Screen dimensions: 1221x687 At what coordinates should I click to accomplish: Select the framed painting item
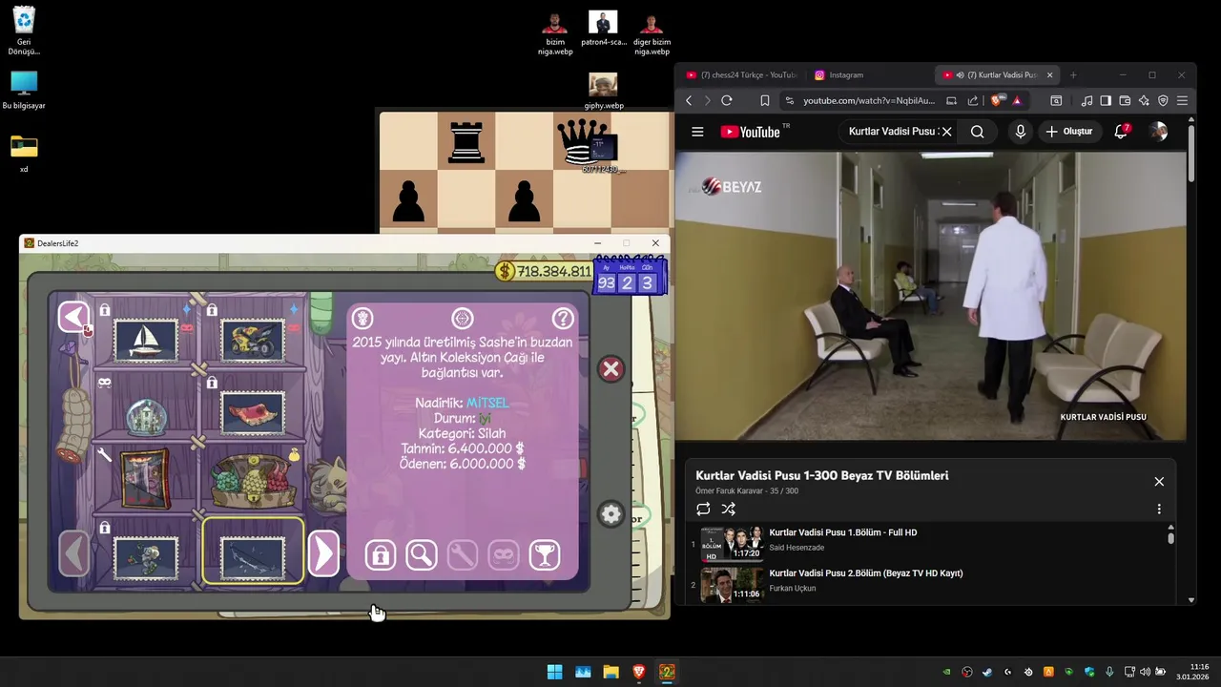coord(146,479)
